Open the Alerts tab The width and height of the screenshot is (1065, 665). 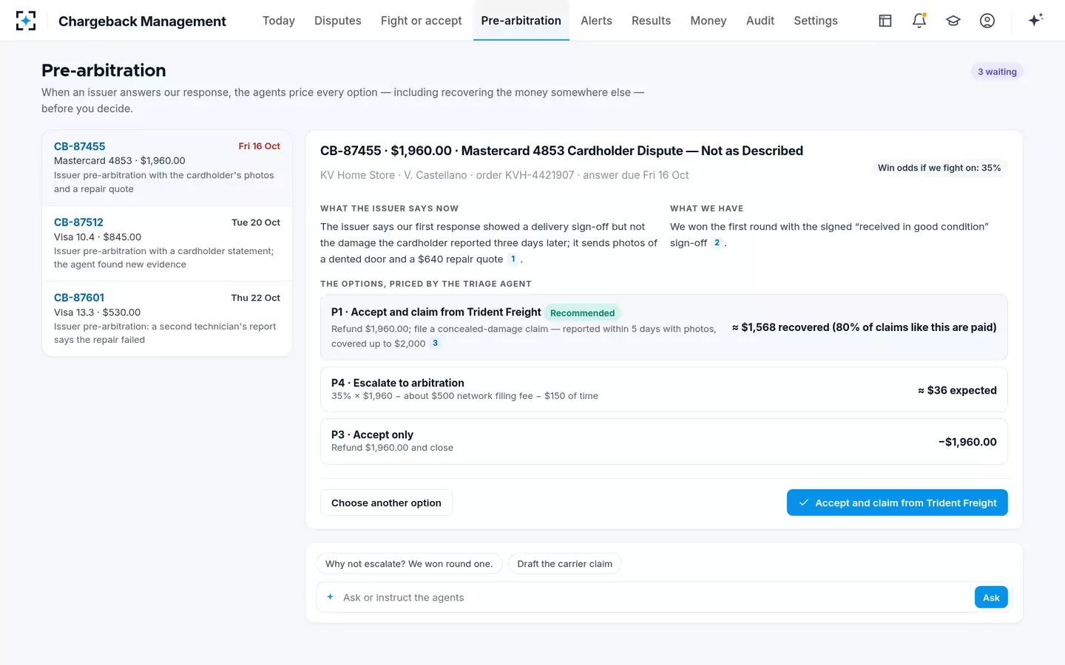click(596, 21)
